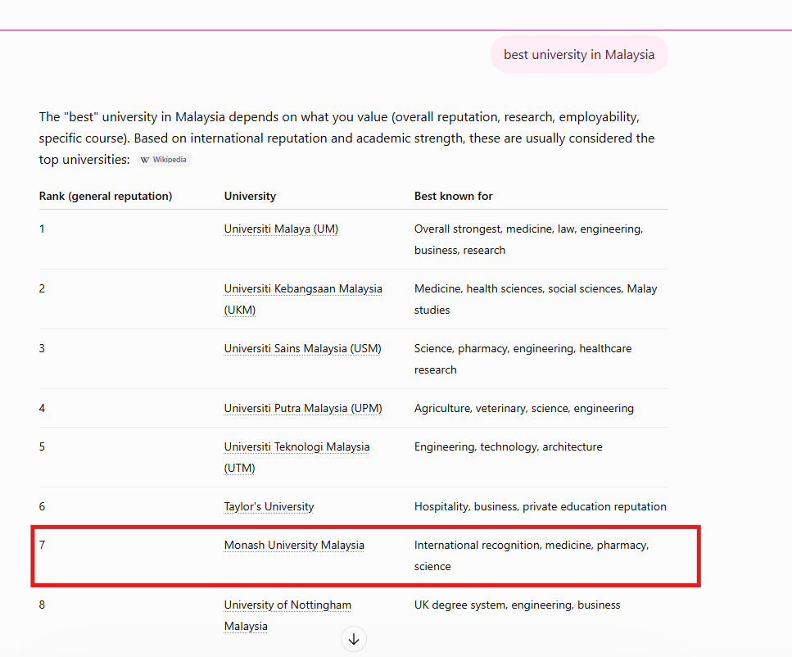The height and width of the screenshot is (657, 792).
Task: Open University of Nottingham Malaysia link
Action: (287, 615)
